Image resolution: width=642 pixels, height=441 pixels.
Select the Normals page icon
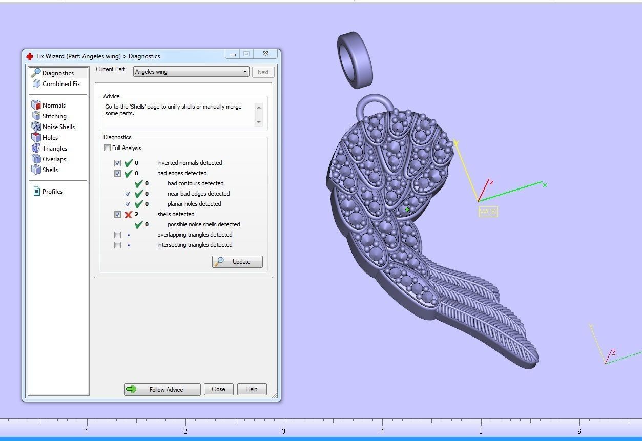[36, 105]
